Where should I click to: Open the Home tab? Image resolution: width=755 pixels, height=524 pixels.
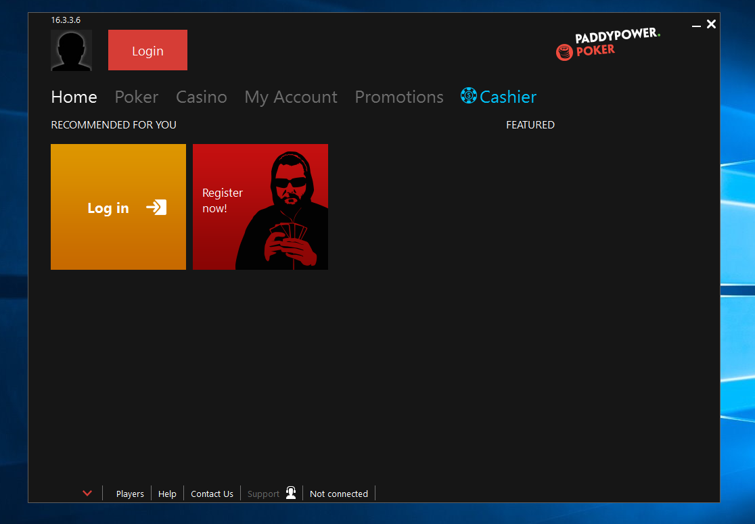[x=74, y=97]
